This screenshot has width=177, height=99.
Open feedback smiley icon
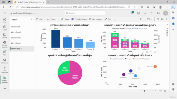158,13
